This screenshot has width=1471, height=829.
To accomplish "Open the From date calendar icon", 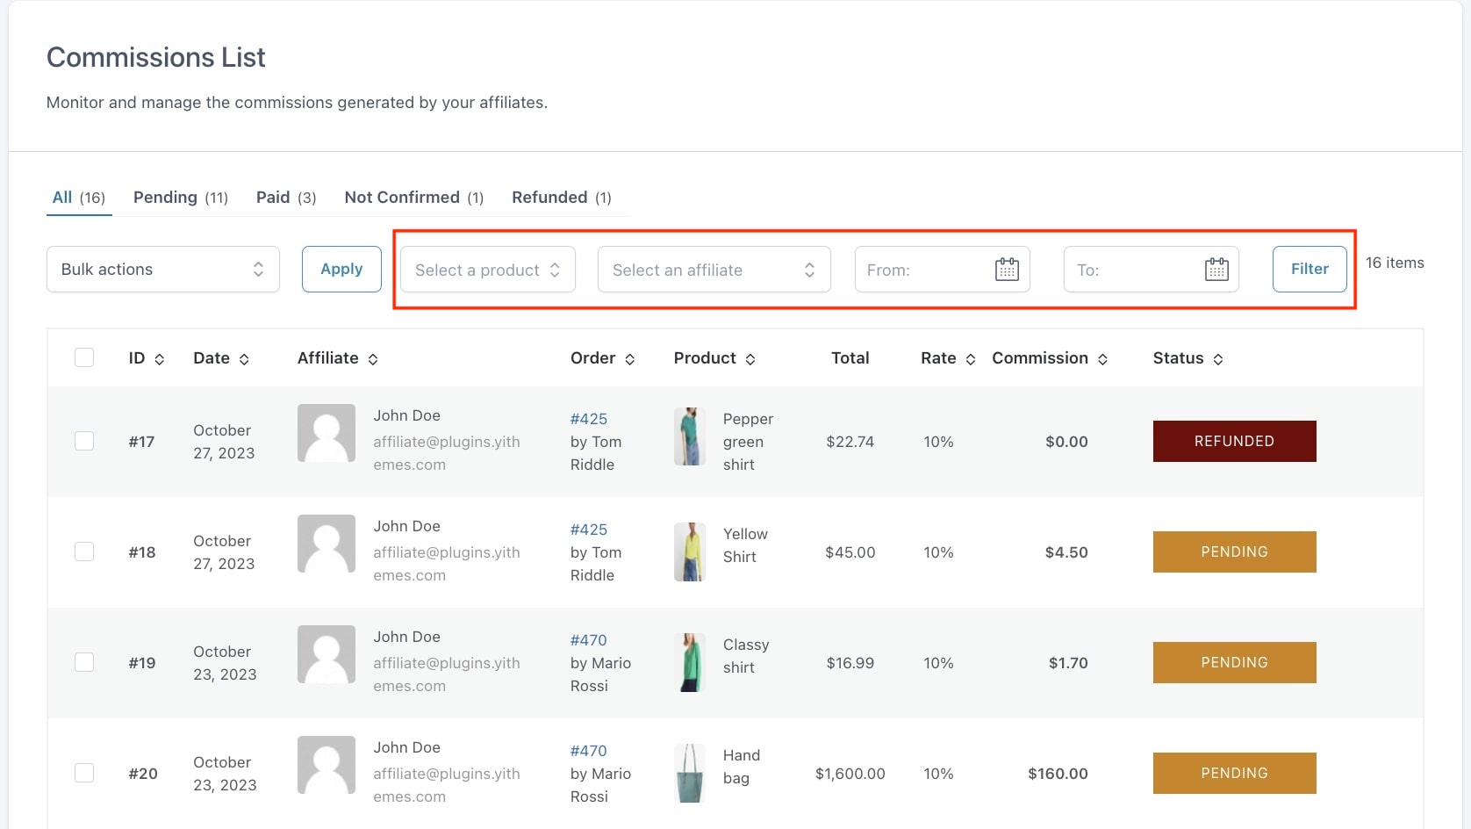I will (x=1007, y=270).
